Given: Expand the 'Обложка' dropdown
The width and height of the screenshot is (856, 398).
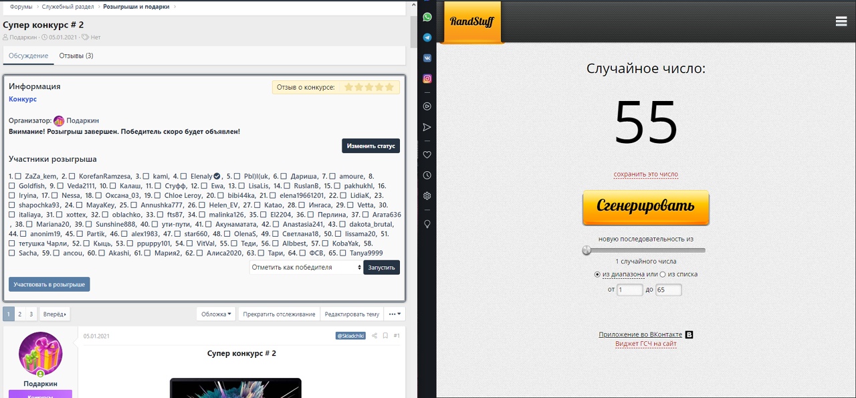Looking at the screenshot, I should tap(217, 314).
